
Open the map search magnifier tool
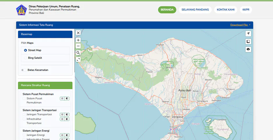78,53
